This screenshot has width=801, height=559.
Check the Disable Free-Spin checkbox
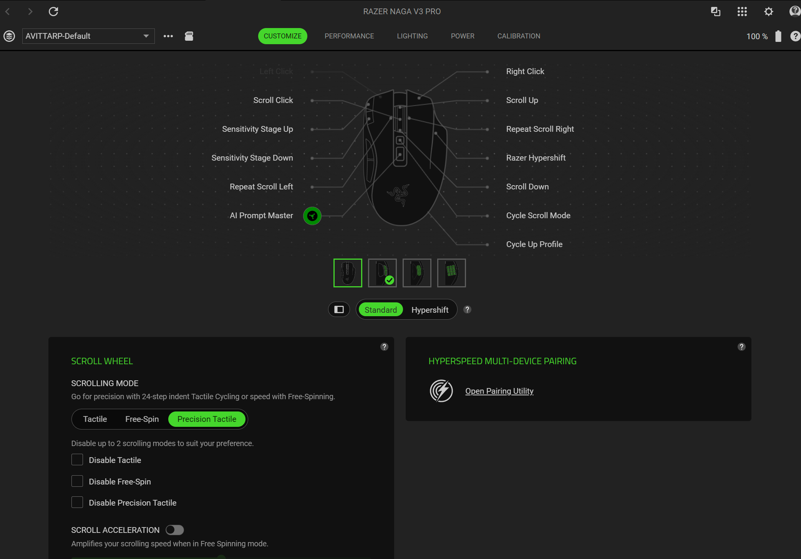click(x=77, y=481)
